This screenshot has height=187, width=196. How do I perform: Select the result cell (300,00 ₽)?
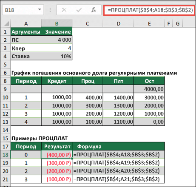pyautogui.click(x=57, y=163)
